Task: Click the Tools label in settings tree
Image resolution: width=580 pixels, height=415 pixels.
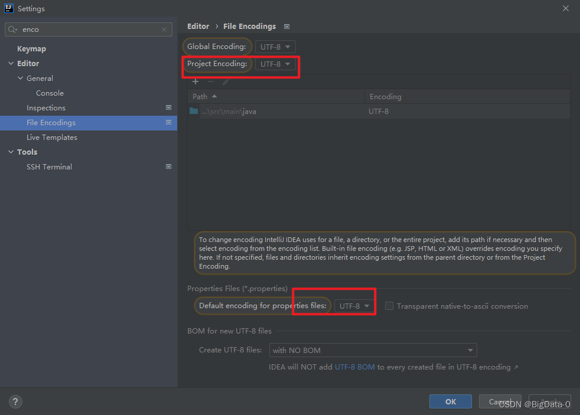Action: tap(27, 152)
